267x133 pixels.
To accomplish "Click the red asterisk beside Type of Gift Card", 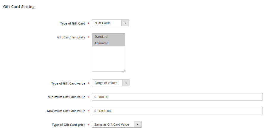I will tap(88, 24).
